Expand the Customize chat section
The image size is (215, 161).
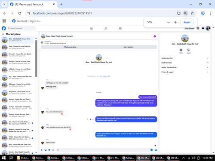coord(185,58)
